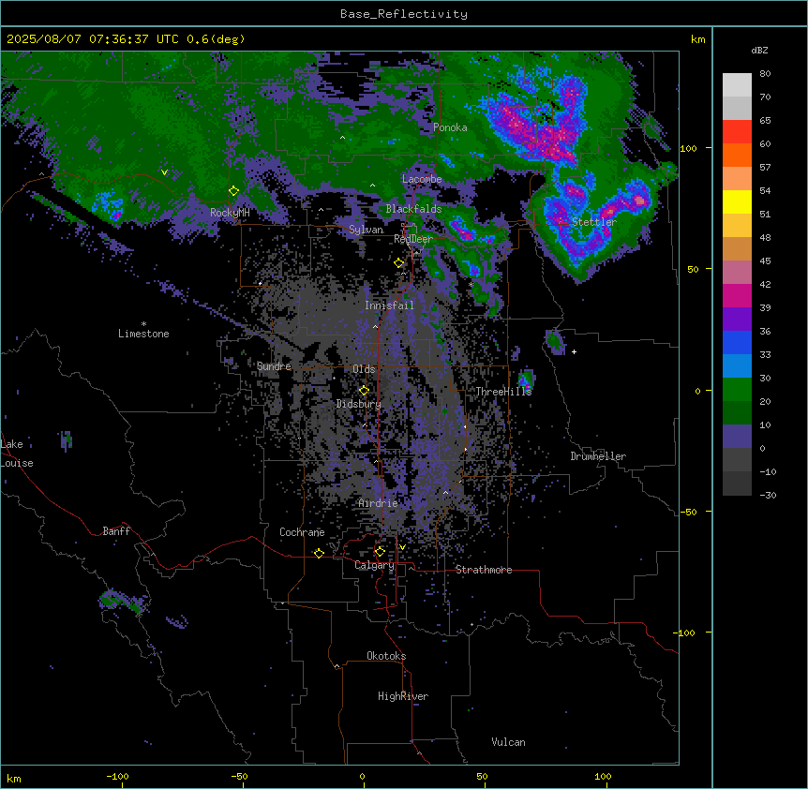The width and height of the screenshot is (808, 789).
Task: Select the Didsbury label
Action: (x=359, y=404)
